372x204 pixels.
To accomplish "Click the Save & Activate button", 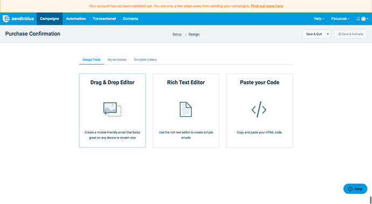I will pos(350,34).
